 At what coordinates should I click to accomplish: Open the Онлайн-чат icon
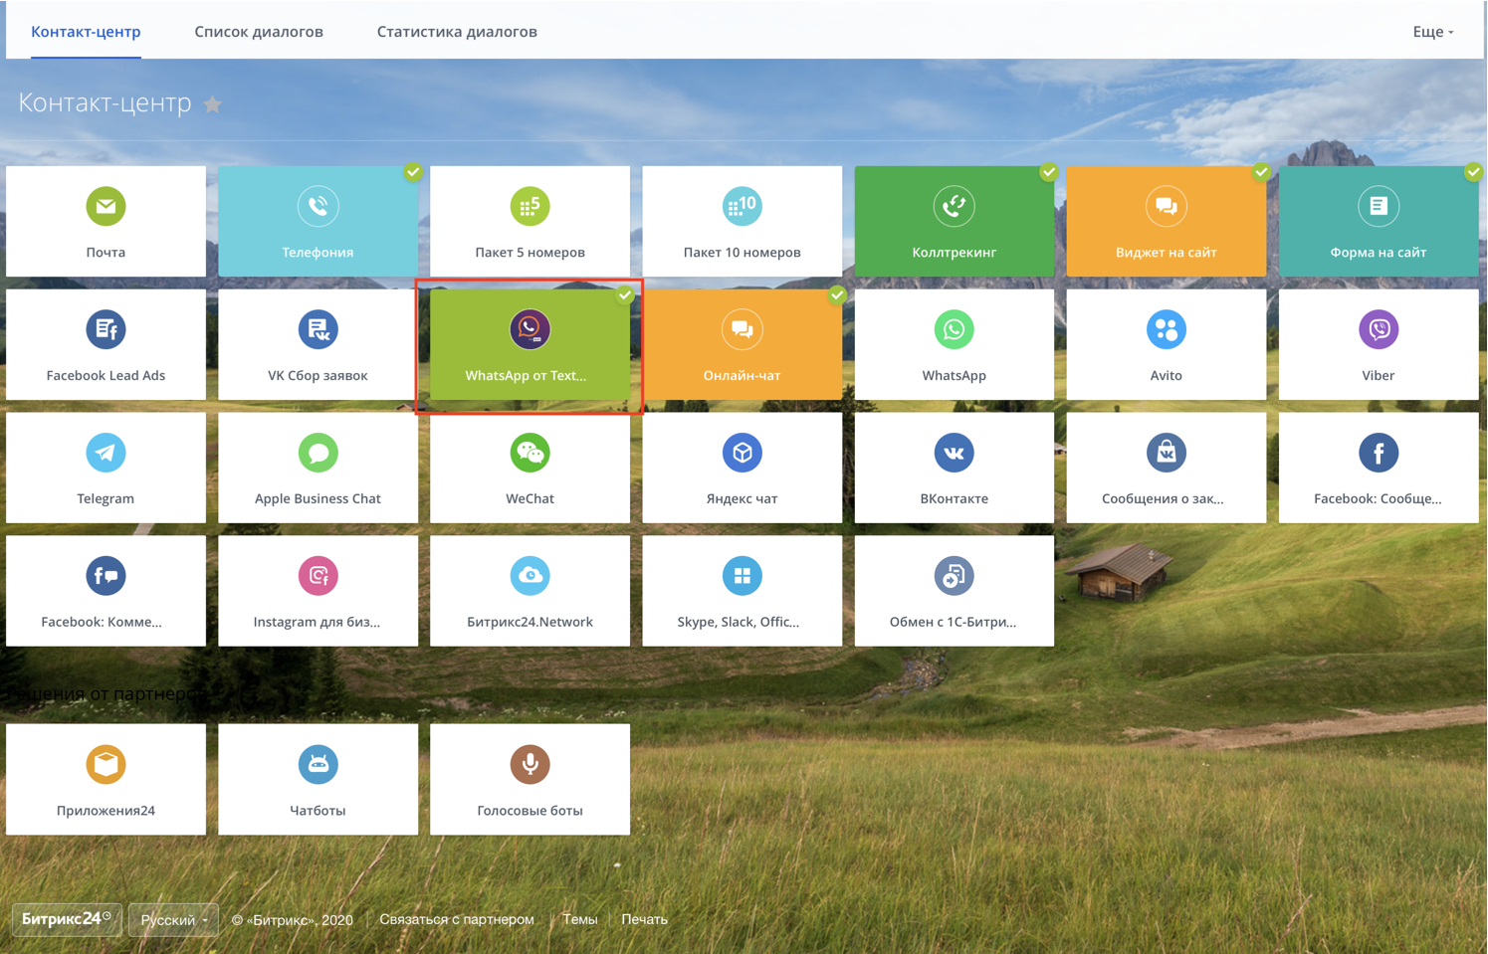(742, 329)
